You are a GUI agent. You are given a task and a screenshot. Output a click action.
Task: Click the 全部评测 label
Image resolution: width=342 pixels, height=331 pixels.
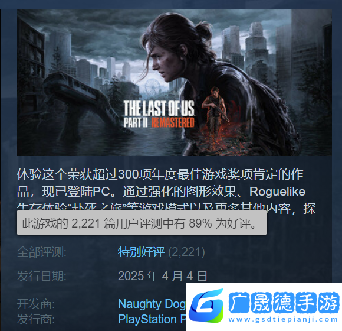tap(42, 252)
